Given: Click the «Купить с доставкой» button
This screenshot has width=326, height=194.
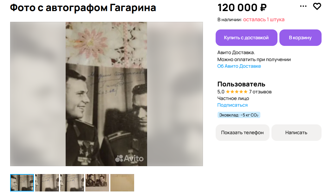Looking at the screenshot, I should [x=246, y=38].
